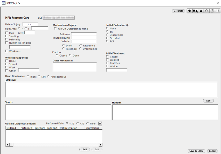Click the refresh arrow icon
Screen dimensions: 221x154
(207, 11)
